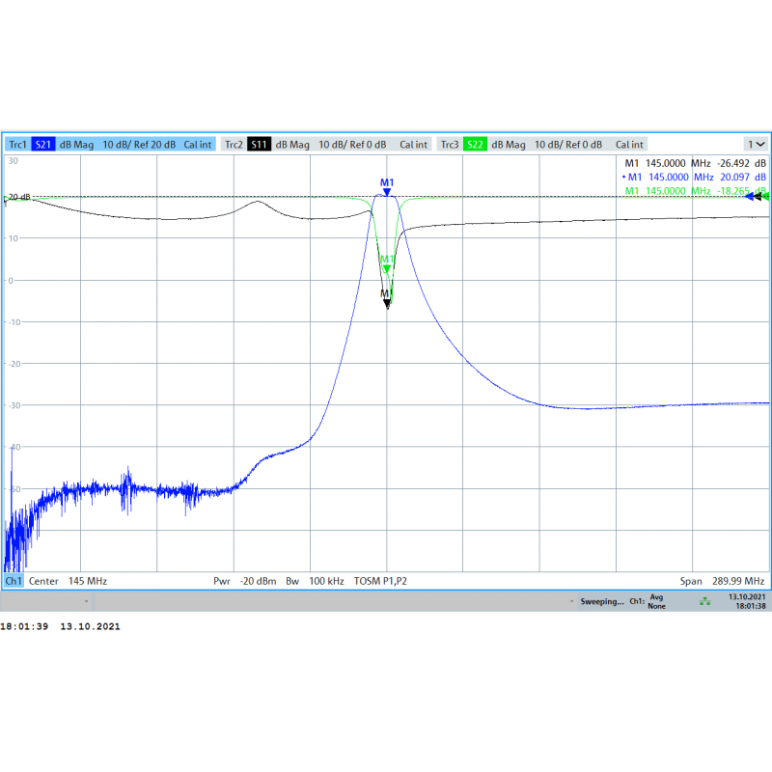Click the Ch1: Avg None indicator
This screenshot has height=772, width=772.
pos(648,601)
